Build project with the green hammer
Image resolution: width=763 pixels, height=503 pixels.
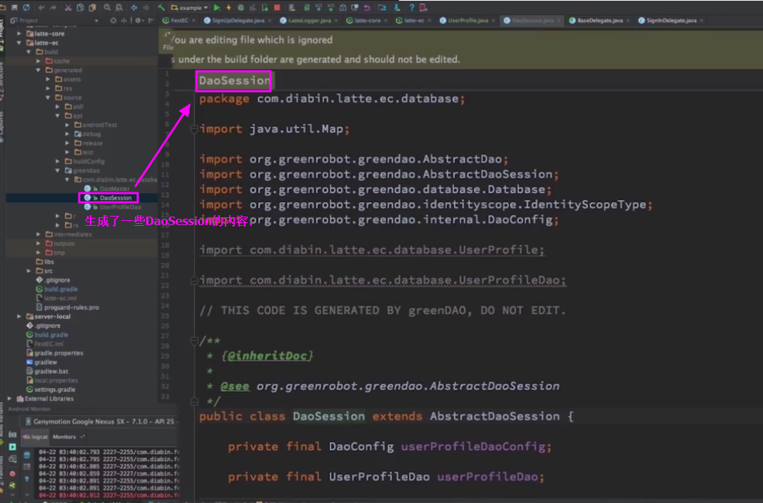161,8
